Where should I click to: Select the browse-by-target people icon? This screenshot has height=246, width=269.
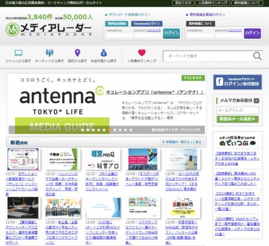[x=49, y=53]
